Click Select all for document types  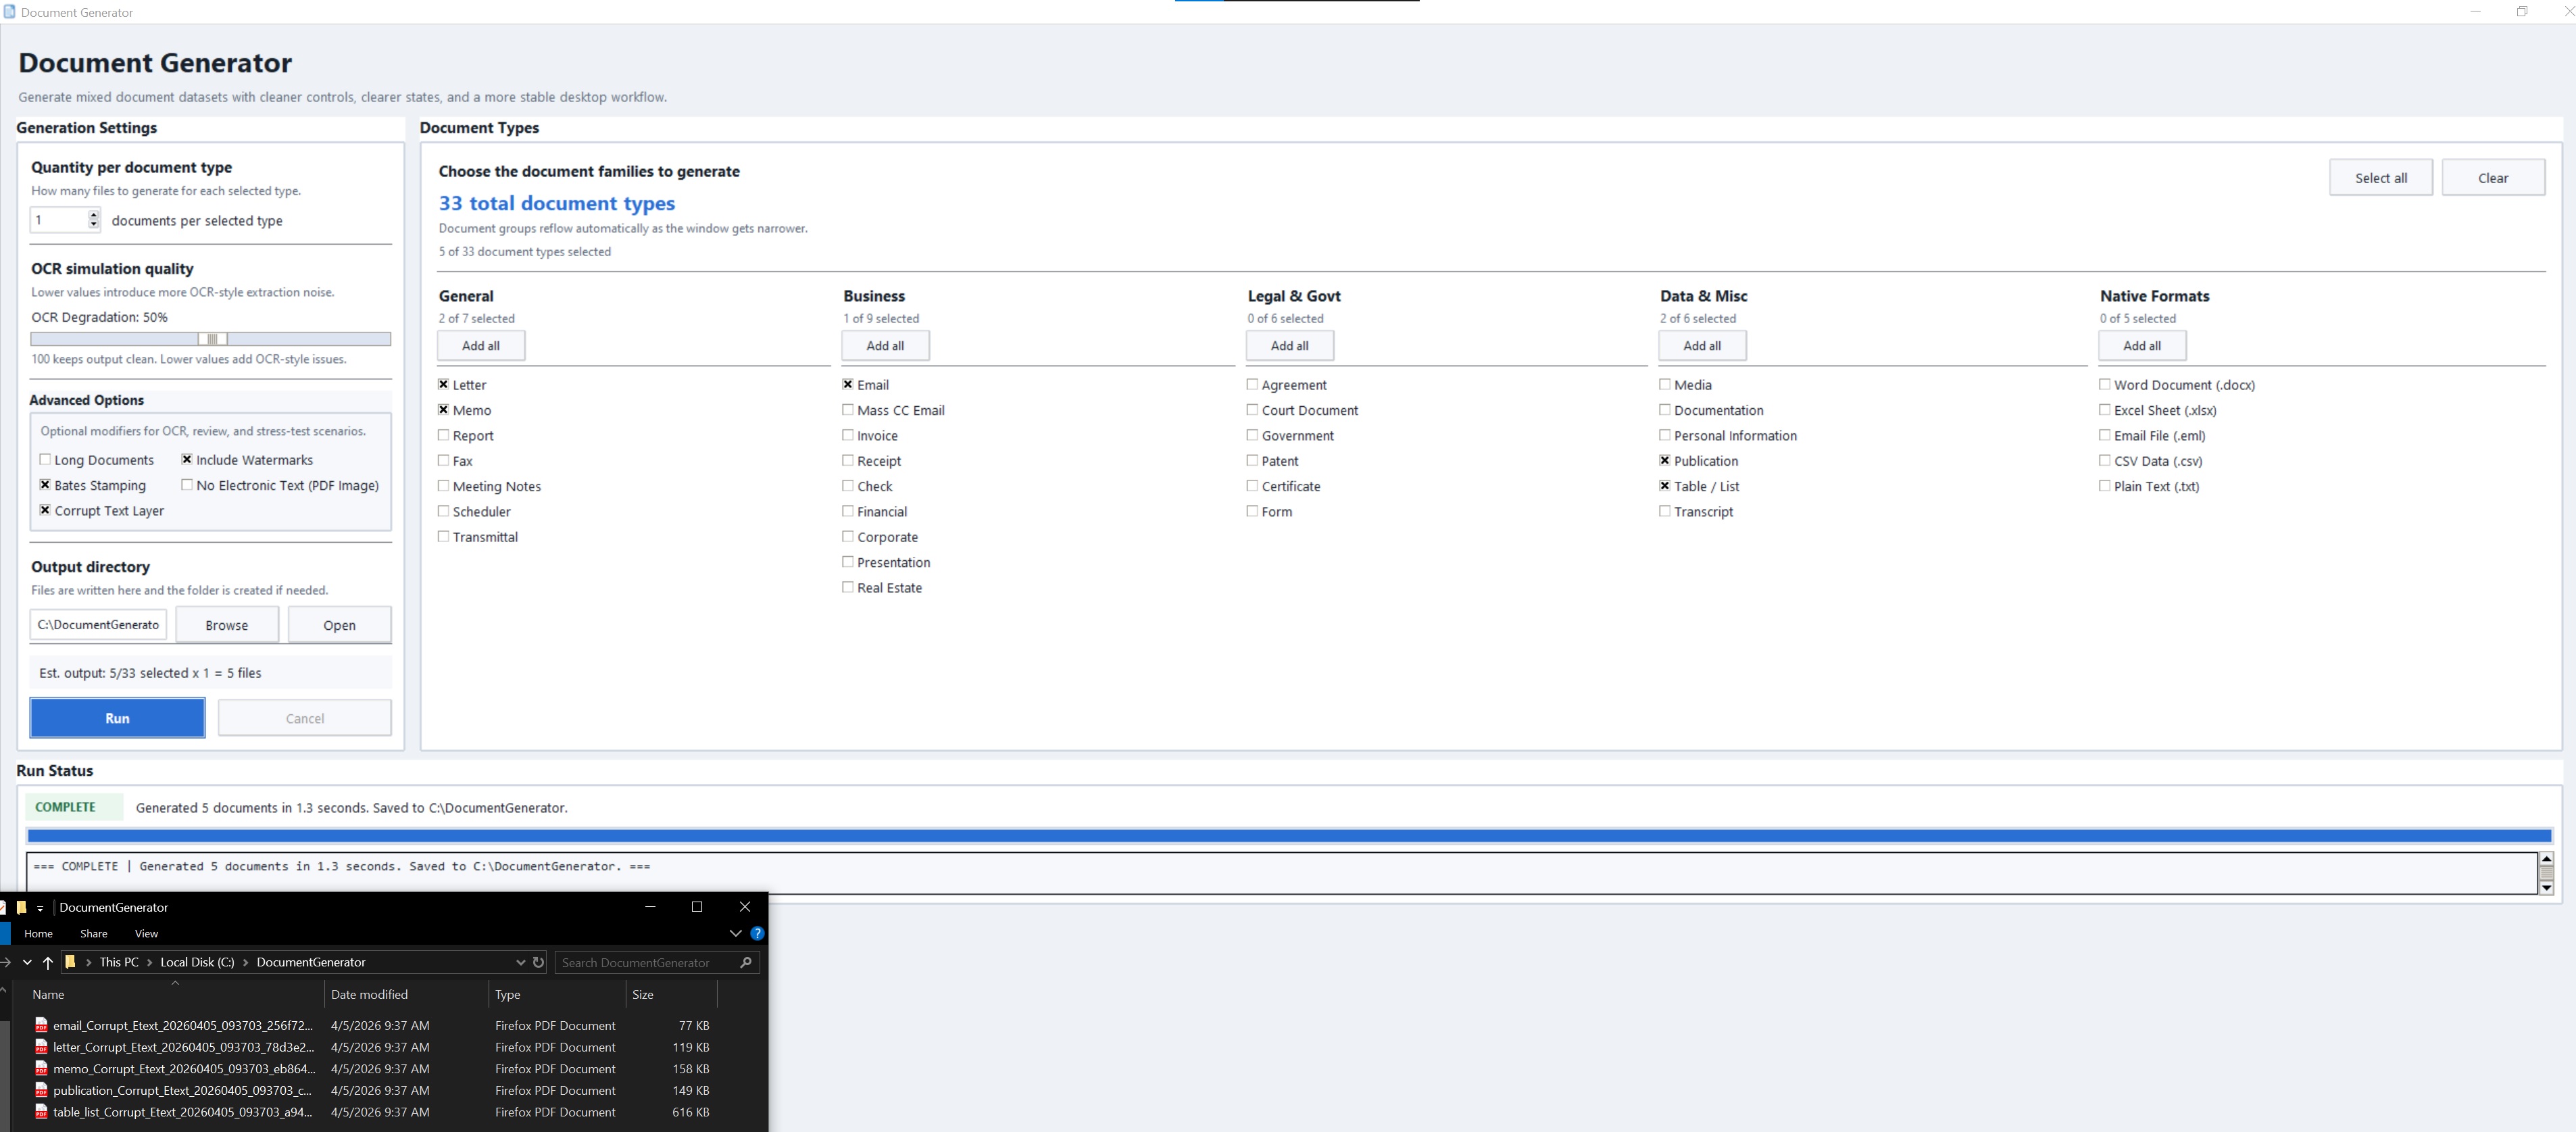click(x=2381, y=177)
